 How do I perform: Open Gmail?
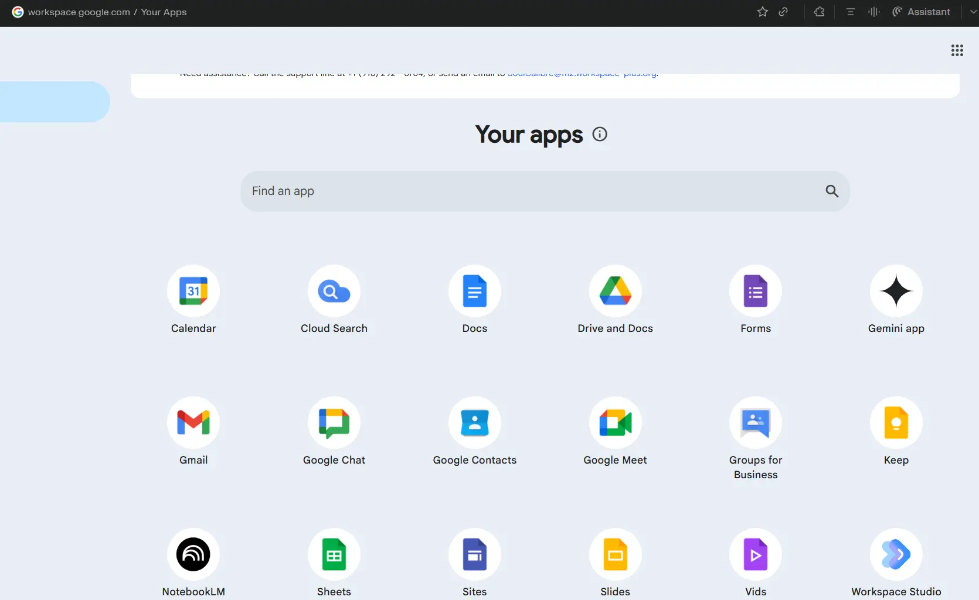pyautogui.click(x=193, y=423)
